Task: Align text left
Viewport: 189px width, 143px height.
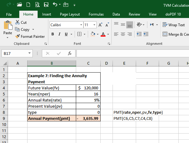Action: (x=116, y=34)
